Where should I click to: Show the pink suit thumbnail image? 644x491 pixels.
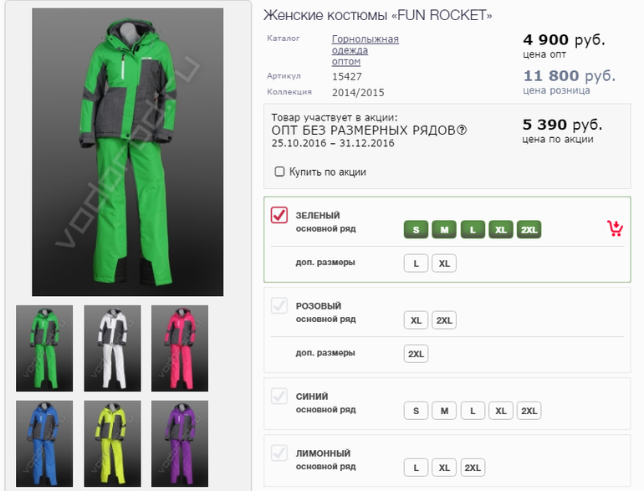179,348
